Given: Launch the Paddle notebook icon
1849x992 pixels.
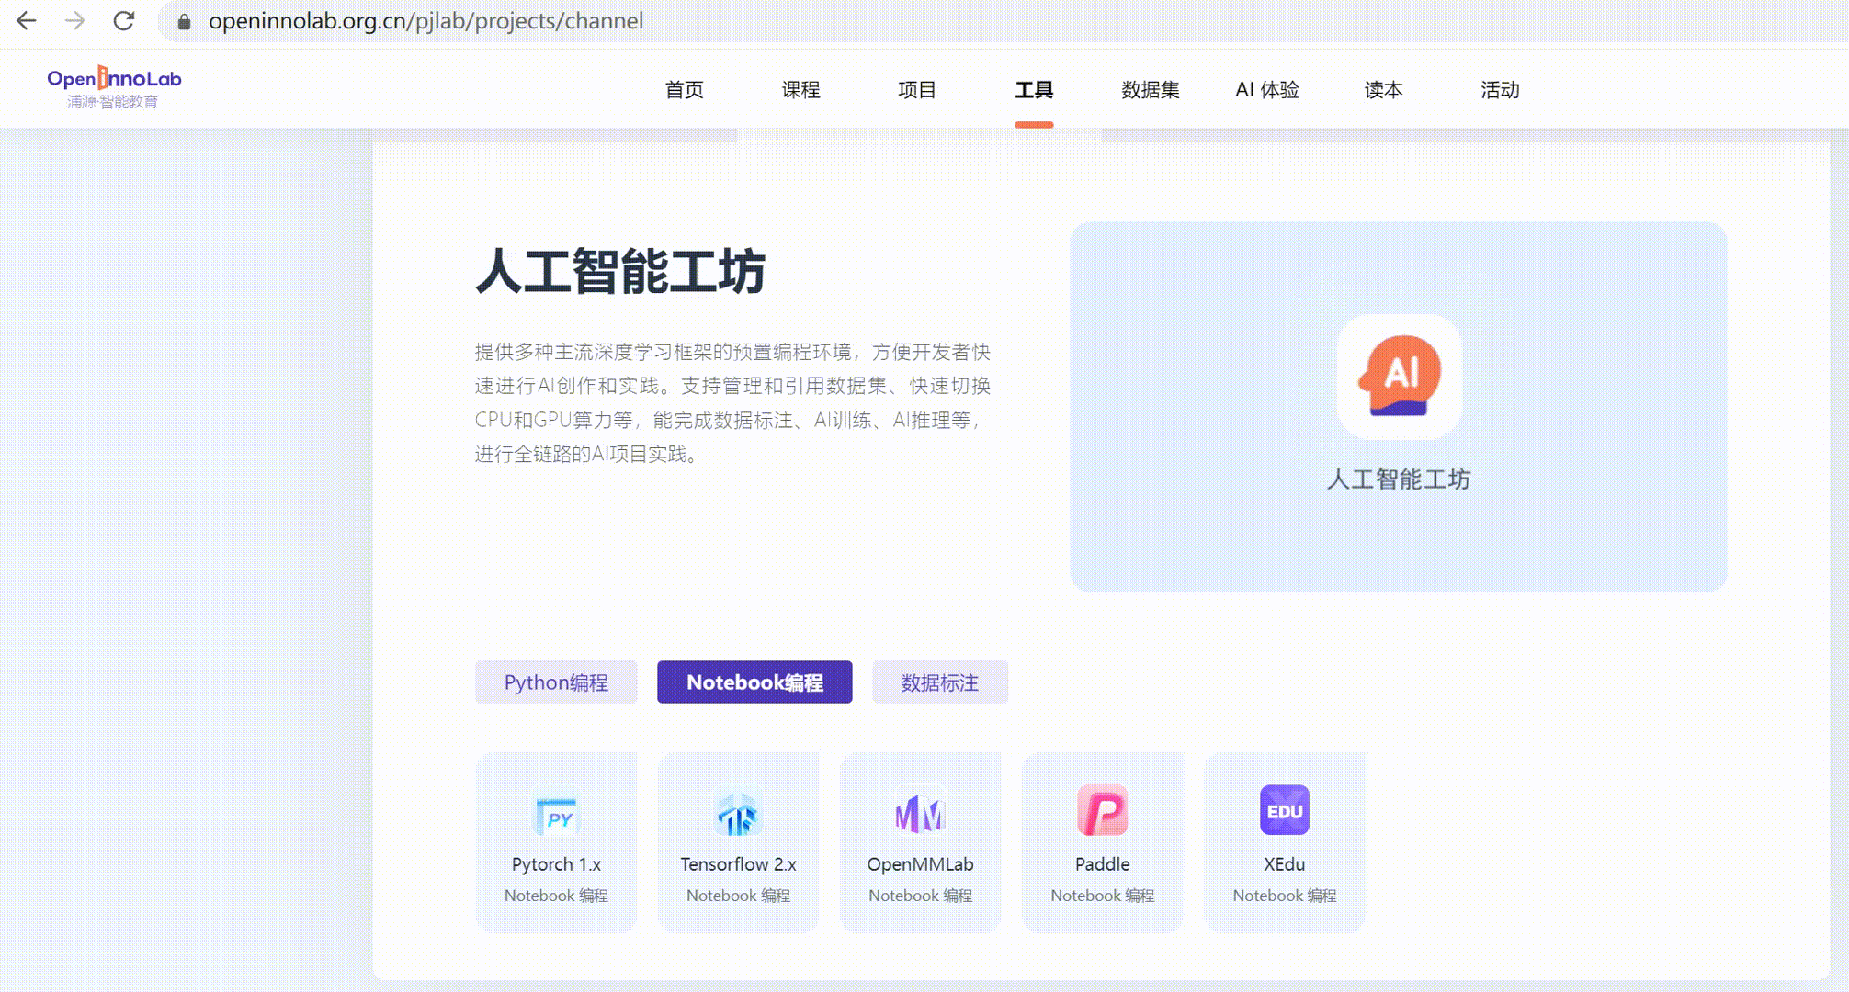Looking at the screenshot, I should [1102, 810].
